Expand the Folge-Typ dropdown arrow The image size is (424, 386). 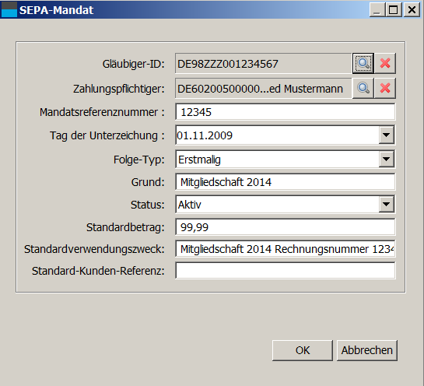(x=386, y=159)
